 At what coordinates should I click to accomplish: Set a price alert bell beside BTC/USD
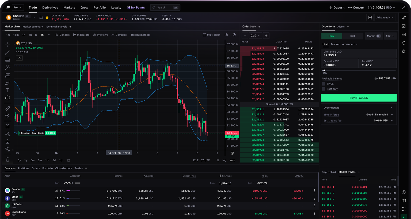pyautogui.click(x=41, y=18)
